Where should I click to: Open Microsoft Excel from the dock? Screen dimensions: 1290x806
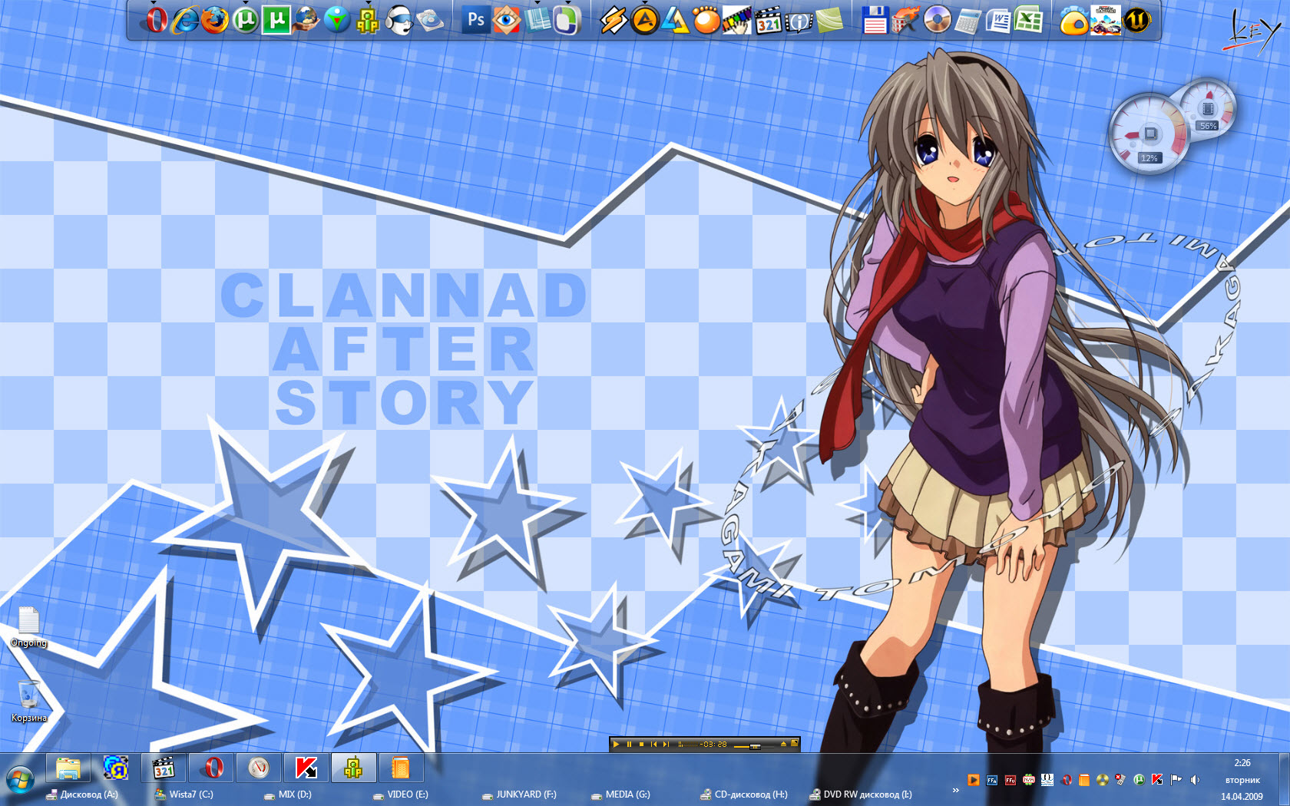[1029, 20]
